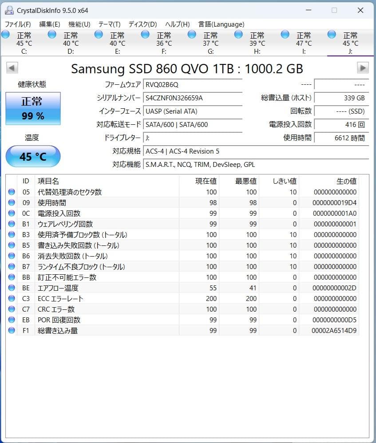Click the standard field ACS-4 | ACS-4 Revision 5
Viewport: 376px width, 443px height.
point(256,151)
